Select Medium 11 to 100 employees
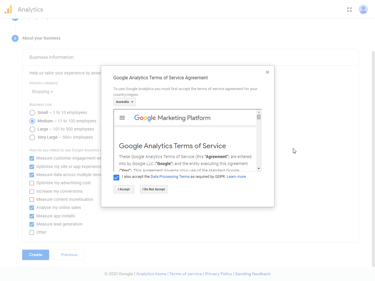 click(x=32, y=121)
